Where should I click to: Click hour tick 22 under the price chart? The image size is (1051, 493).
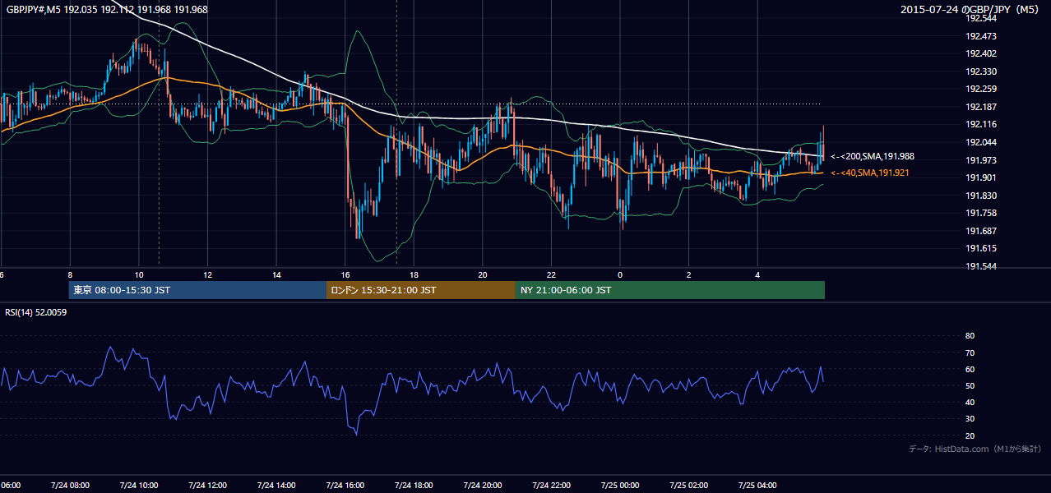[x=551, y=274]
